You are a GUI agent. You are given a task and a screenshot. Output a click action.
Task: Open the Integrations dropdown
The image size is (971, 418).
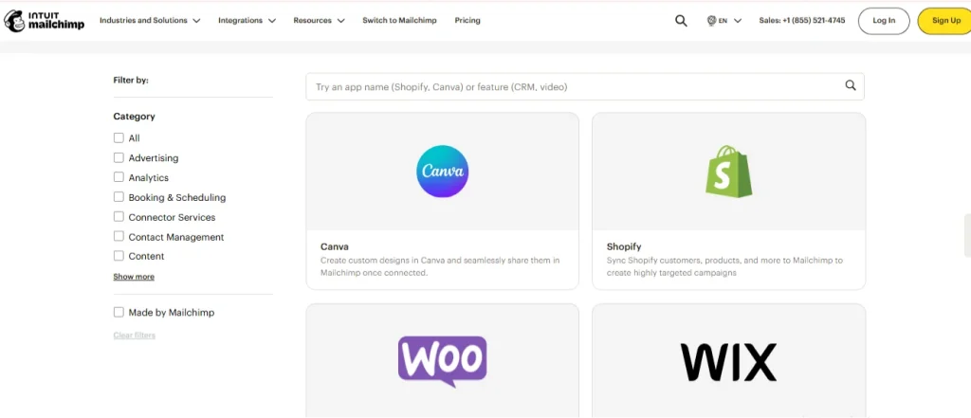pos(247,20)
